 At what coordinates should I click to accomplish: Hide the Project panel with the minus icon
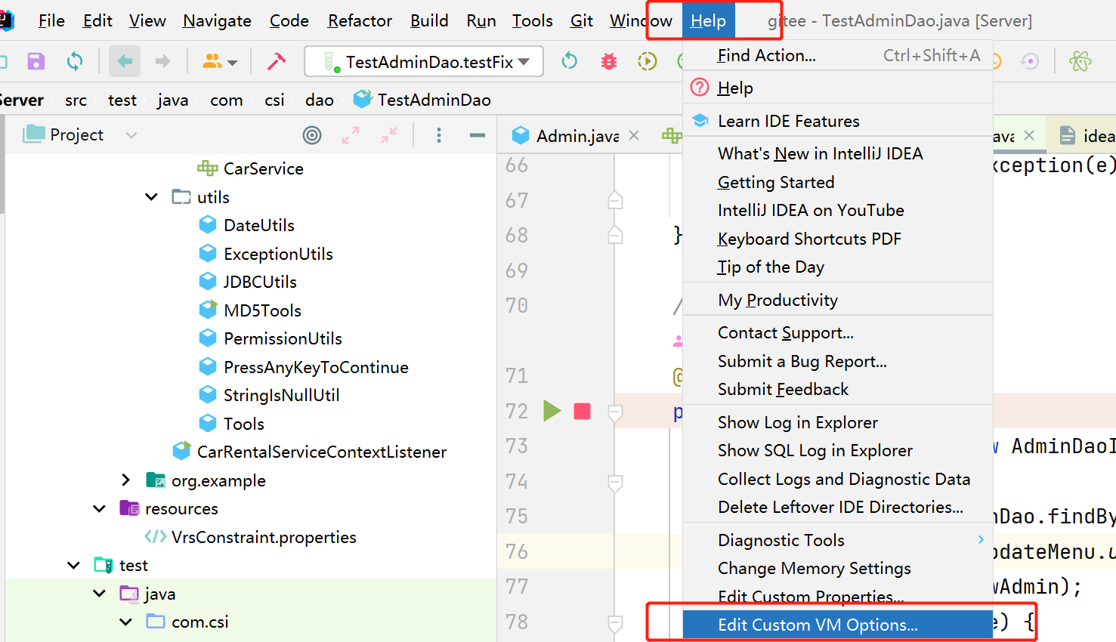478,135
